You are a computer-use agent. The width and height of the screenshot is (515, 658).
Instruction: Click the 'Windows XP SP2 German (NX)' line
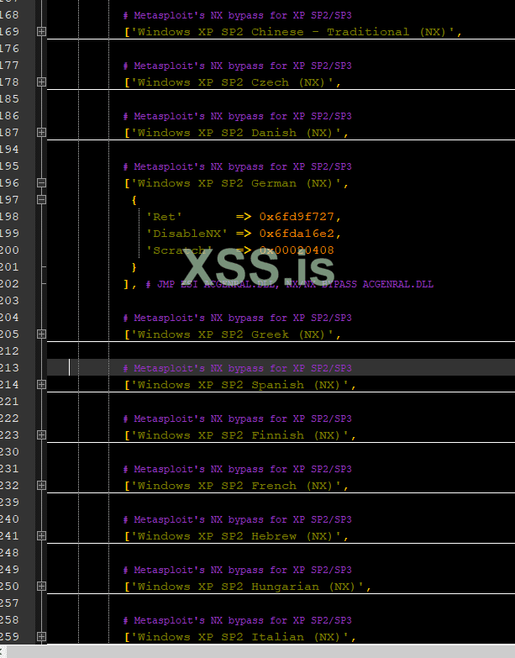tap(236, 183)
